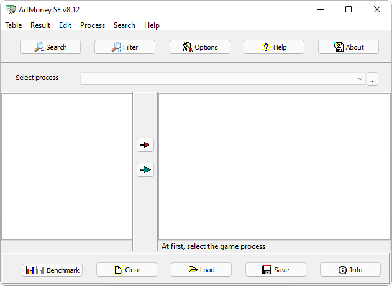Maximize the ArtMoney window
392x286 pixels.
349,9
